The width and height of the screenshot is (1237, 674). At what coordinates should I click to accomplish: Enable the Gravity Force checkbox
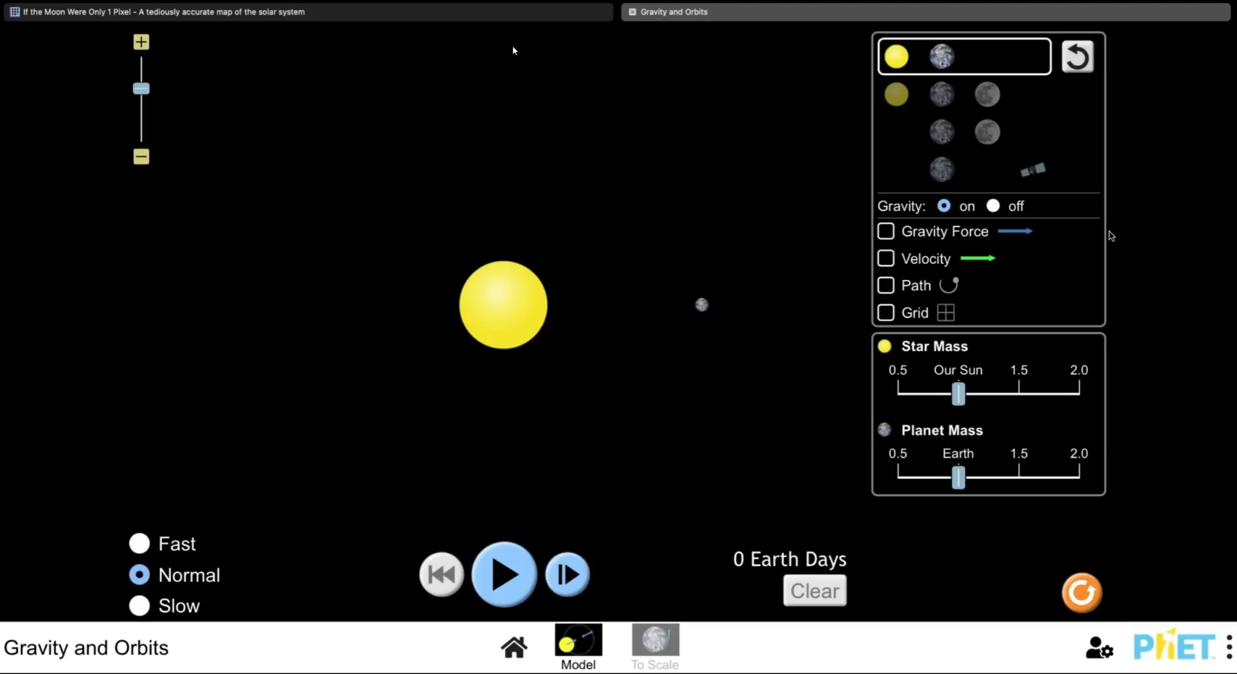point(885,232)
